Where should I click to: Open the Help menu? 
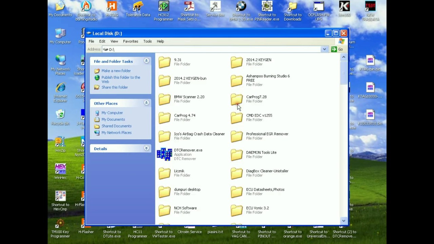click(x=160, y=41)
